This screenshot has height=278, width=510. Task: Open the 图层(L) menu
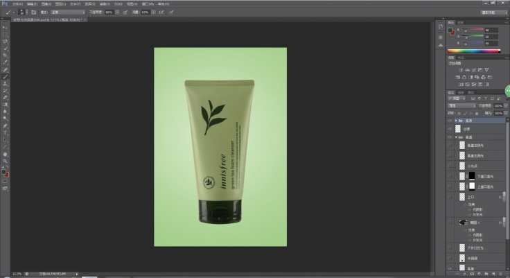60,4
